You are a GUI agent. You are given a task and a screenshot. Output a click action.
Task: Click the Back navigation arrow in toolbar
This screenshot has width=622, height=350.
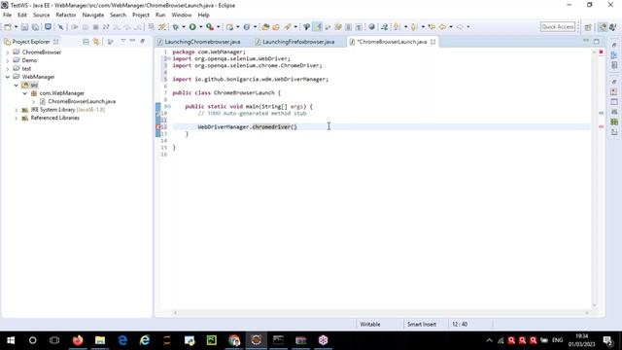pyautogui.click(x=442, y=27)
